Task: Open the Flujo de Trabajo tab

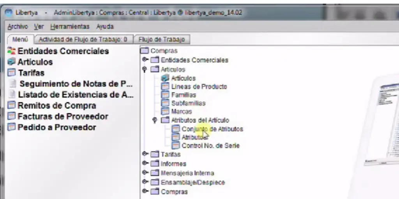Action: click(162, 40)
